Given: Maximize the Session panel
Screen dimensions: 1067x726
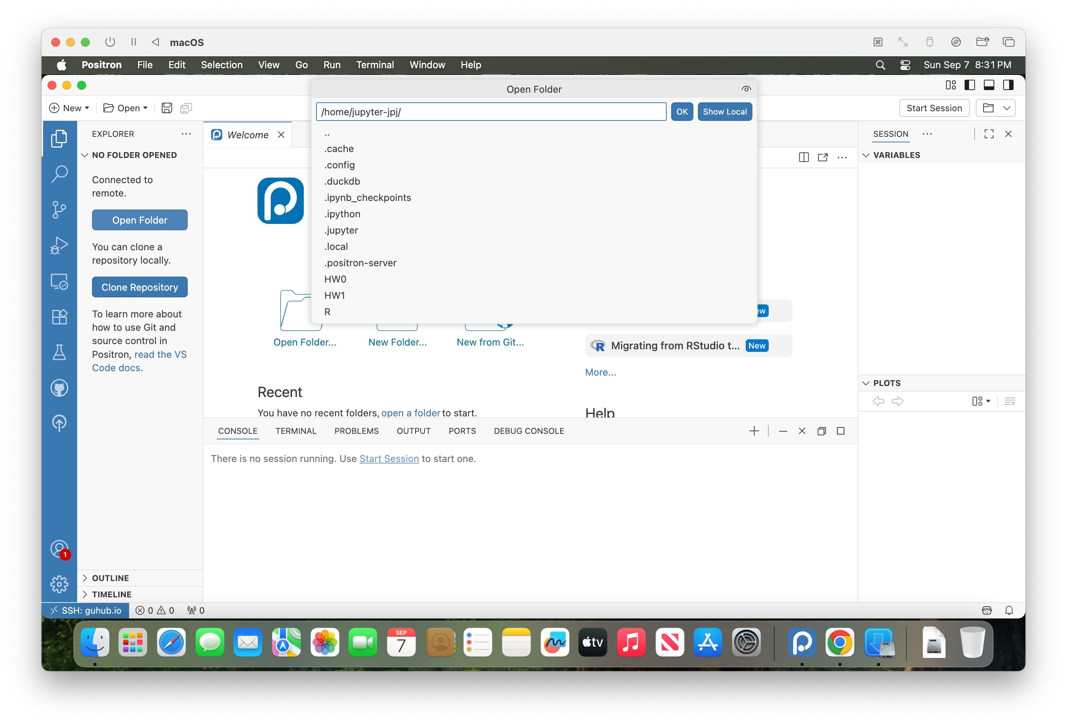Looking at the screenshot, I should click(x=989, y=134).
